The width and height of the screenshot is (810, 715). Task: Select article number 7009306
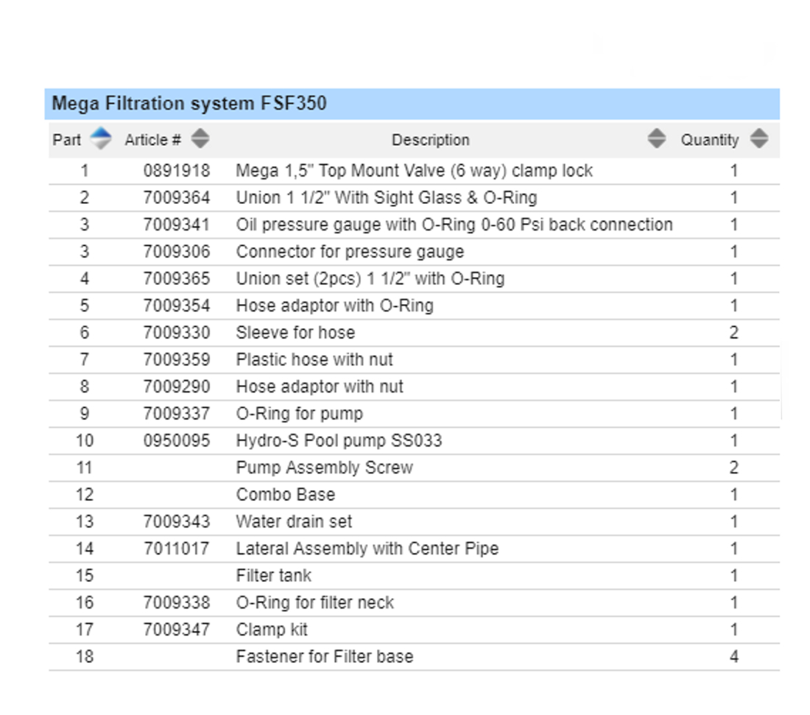pos(177,252)
